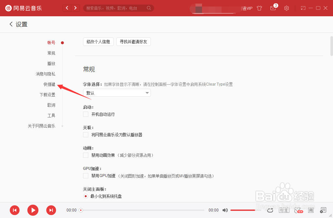Select the 播放 settings section
Screen dimensions: 333x218
(51, 63)
